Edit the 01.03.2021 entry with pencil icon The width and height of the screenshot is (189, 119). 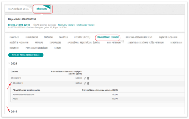(x=85, y=83)
